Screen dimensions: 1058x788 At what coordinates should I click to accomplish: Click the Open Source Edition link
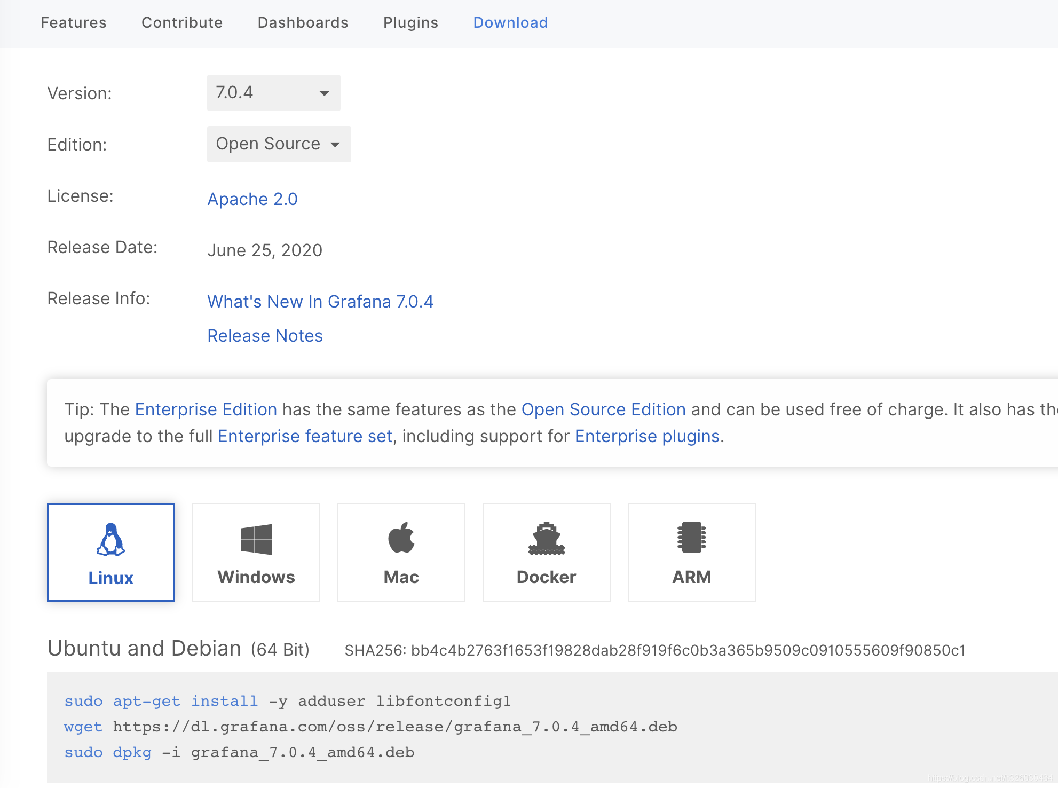(603, 409)
